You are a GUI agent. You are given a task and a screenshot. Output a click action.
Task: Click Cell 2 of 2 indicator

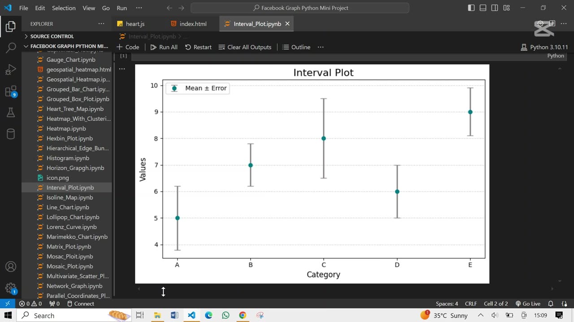point(496,304)
